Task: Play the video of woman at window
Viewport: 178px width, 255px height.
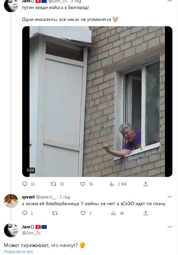Action: point(97,101)
